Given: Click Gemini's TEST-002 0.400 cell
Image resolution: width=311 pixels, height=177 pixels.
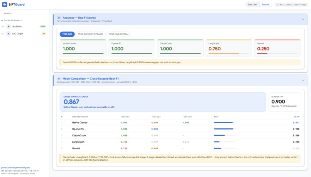Looking at the screenshot, I should coord(154,148).
